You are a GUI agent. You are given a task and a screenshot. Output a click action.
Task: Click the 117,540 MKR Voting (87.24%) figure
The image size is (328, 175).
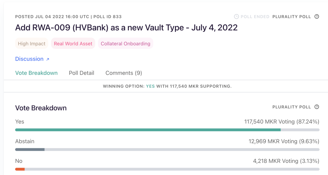[282, 122]
